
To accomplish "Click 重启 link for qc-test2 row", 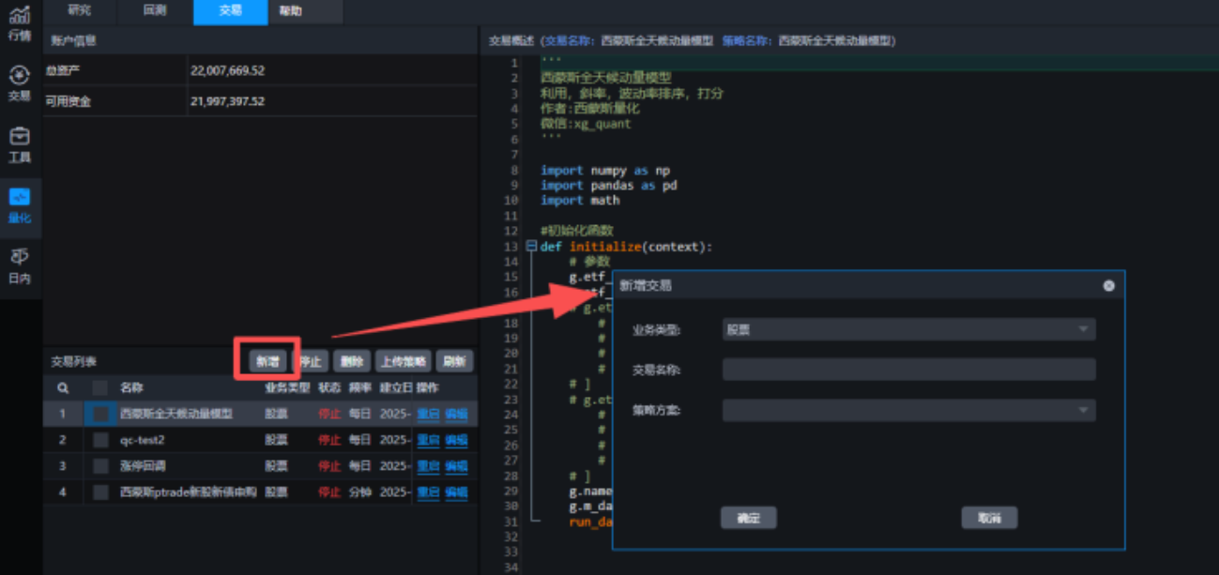I will (427, 440).
